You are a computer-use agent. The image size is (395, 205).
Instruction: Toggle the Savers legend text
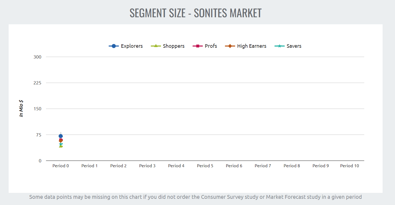294,46
